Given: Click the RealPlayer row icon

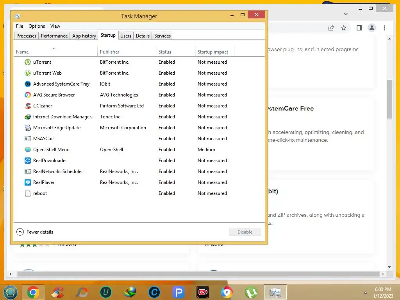Looking at the screenshot, I should (28, 182).
